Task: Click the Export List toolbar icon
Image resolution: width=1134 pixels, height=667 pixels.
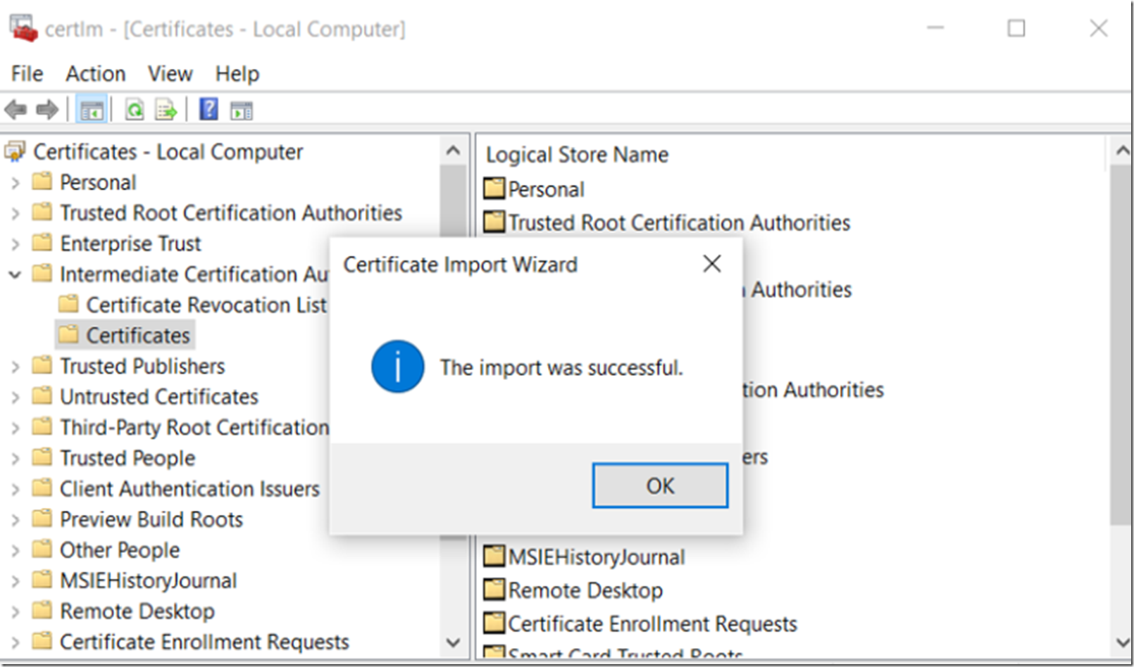Action: click(166, 110)
